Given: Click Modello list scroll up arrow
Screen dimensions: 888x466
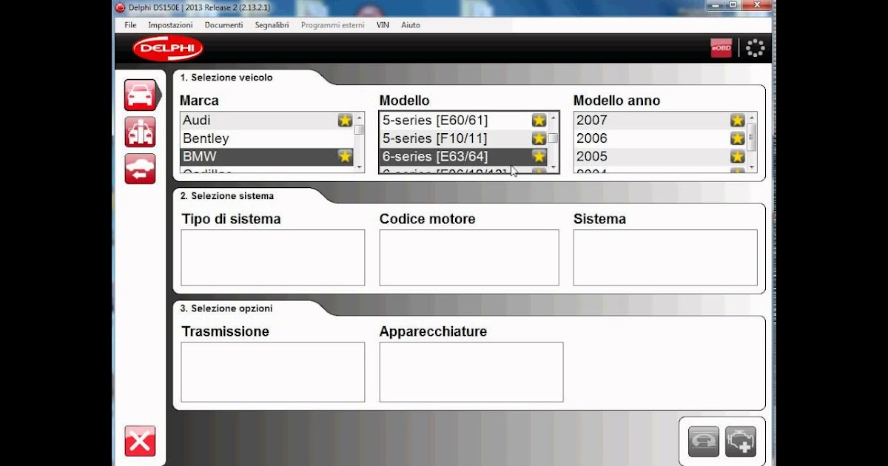Looking at the screenshot, I should click(x=554, y=118).
